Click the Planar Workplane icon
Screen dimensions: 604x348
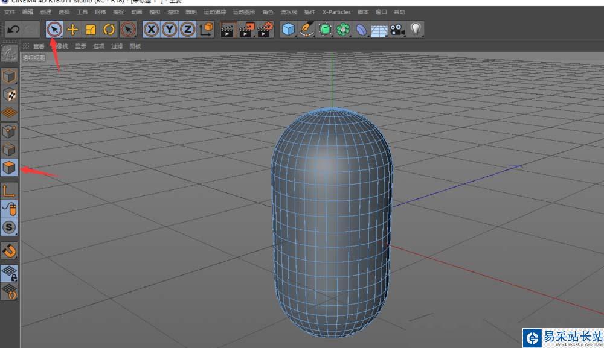pyautogui.click(x=9, y=291)
